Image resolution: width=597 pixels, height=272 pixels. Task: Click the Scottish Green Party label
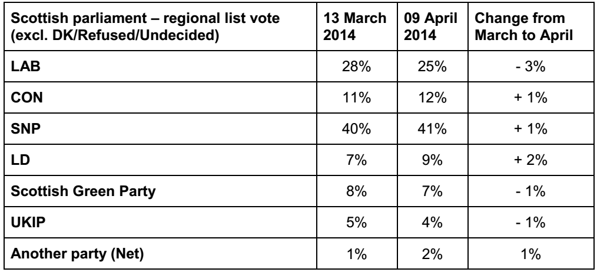(x=83, y=191)
